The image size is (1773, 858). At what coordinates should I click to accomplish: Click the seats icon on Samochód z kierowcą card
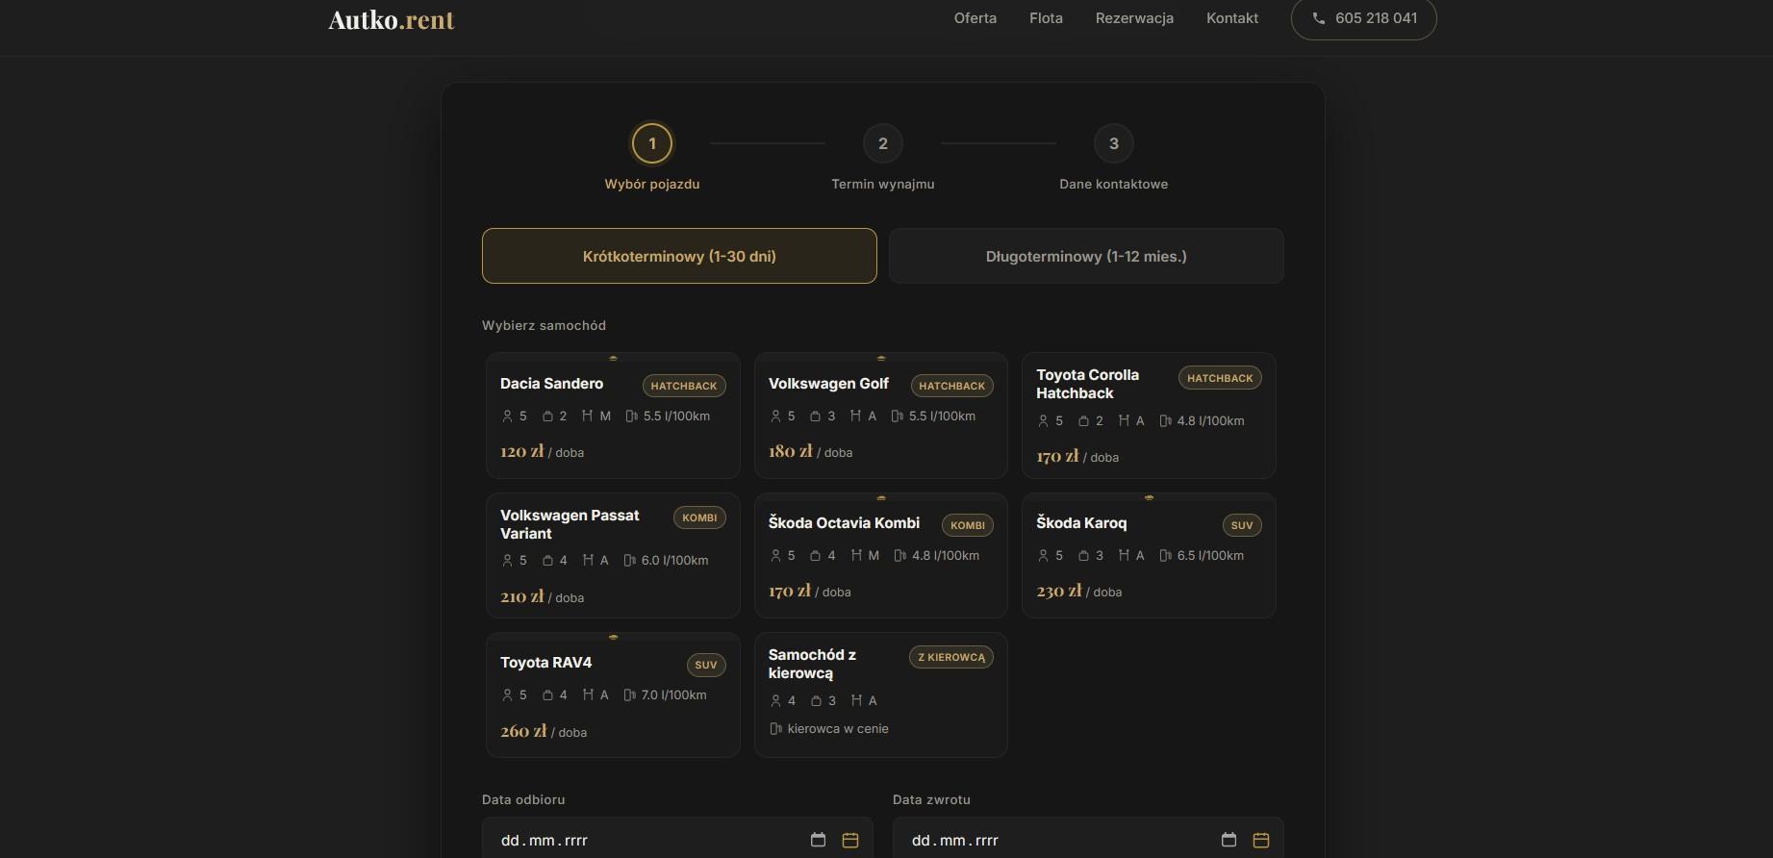click(x=775, y=701)
